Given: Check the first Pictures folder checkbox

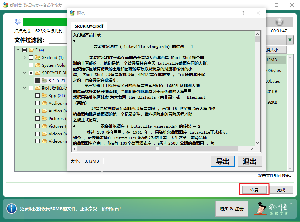Looking at the screenshot, I should (38, 119).
